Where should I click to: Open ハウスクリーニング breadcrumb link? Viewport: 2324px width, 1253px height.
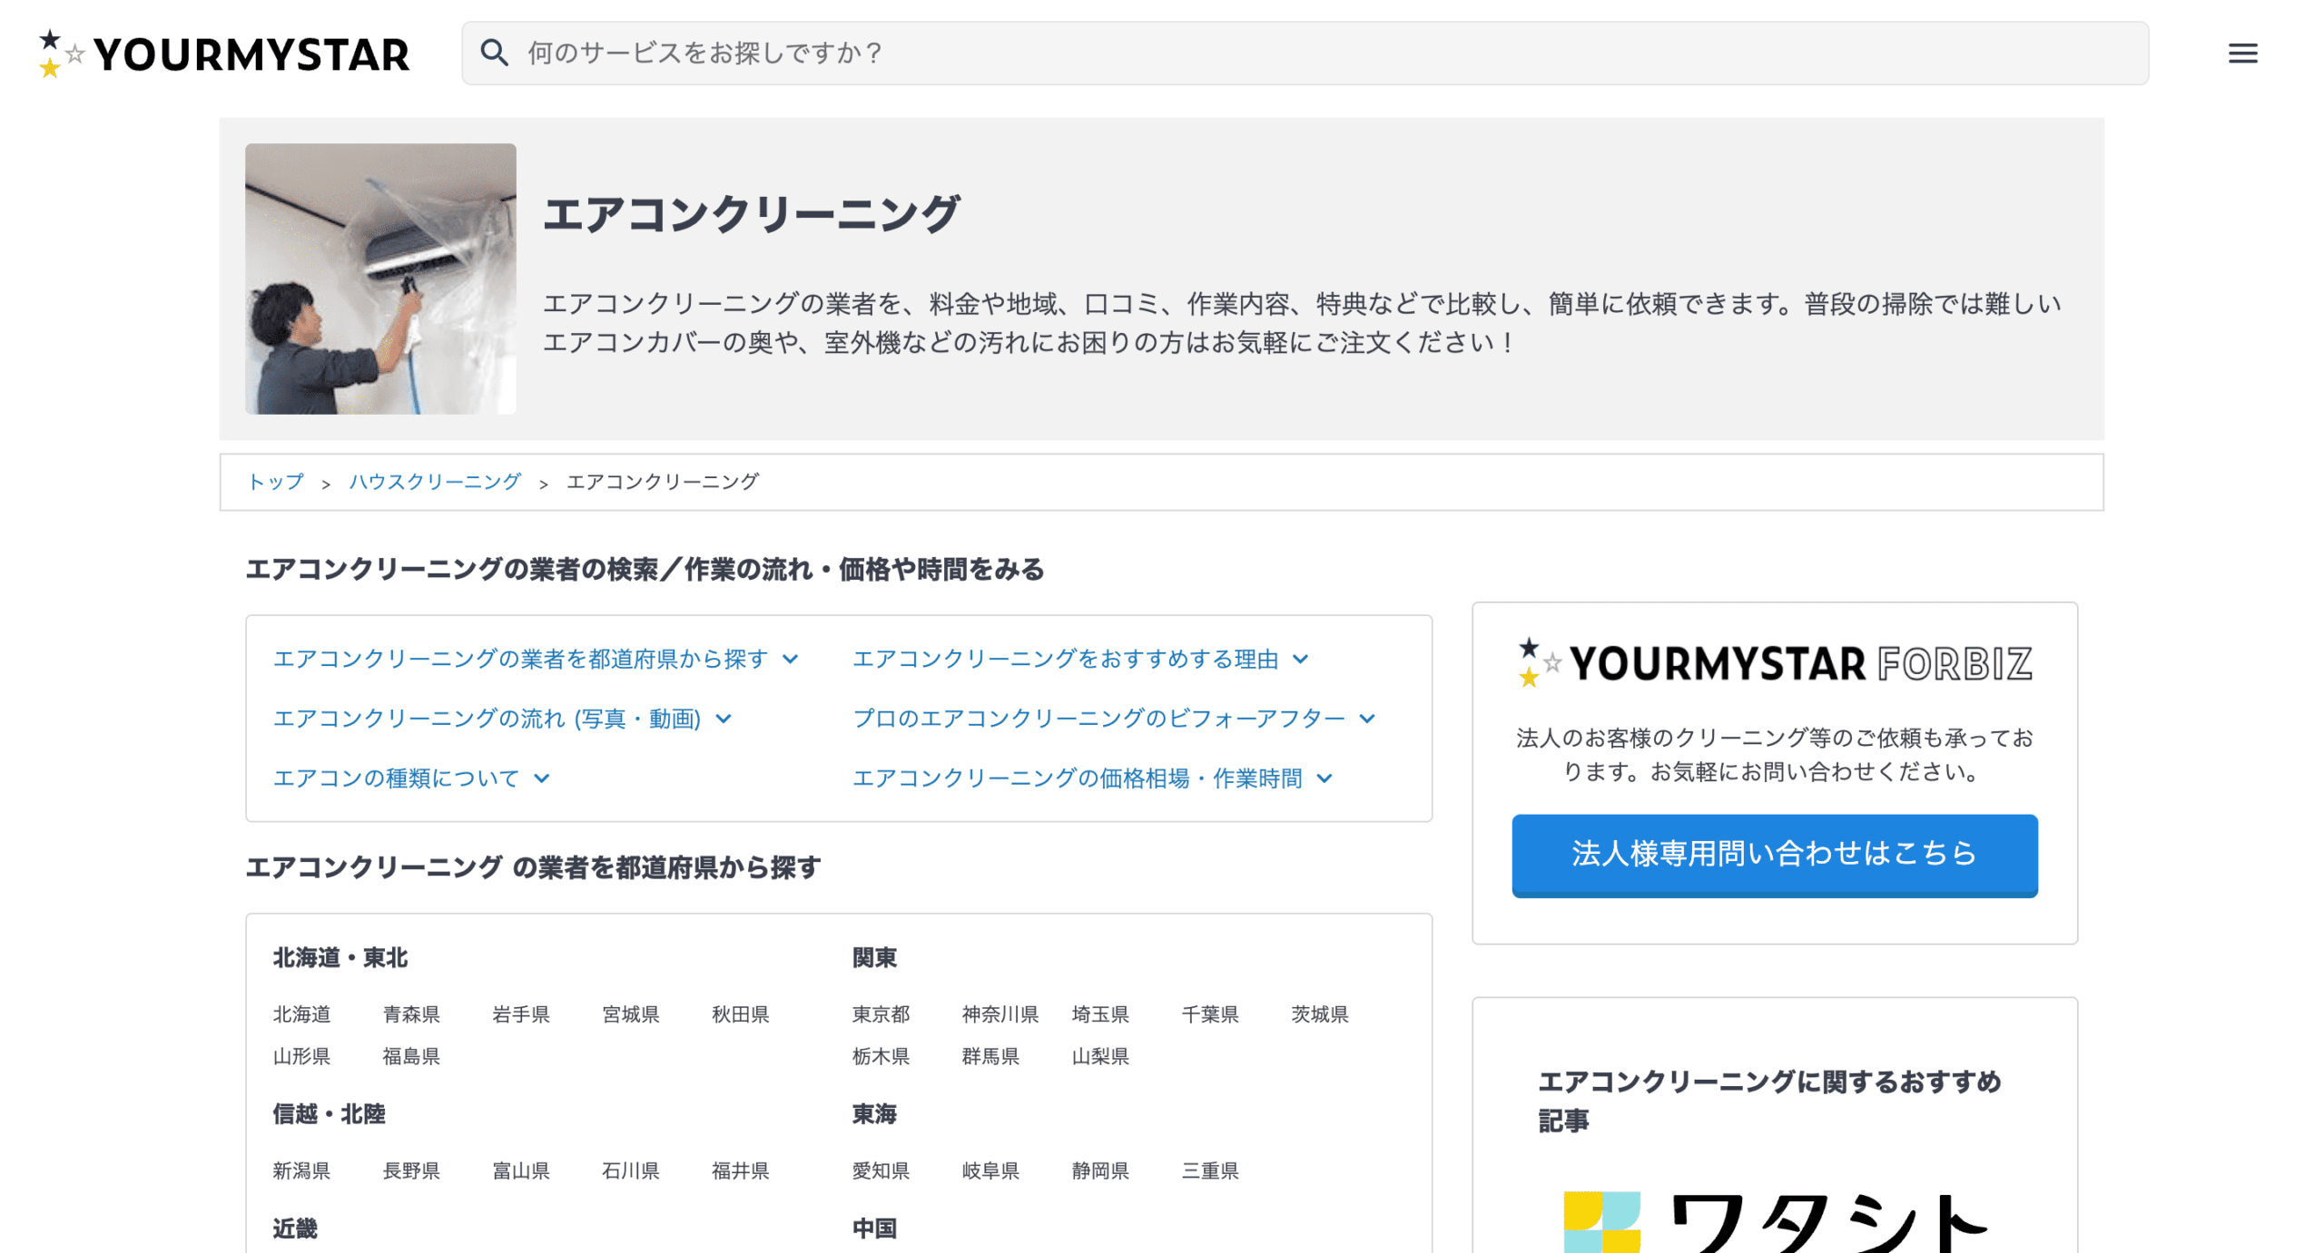click(434, 482)
